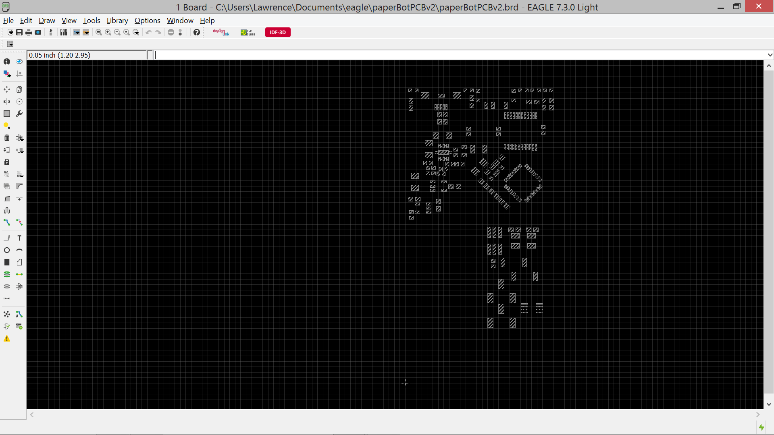Open the Add part dropdown

20,138
